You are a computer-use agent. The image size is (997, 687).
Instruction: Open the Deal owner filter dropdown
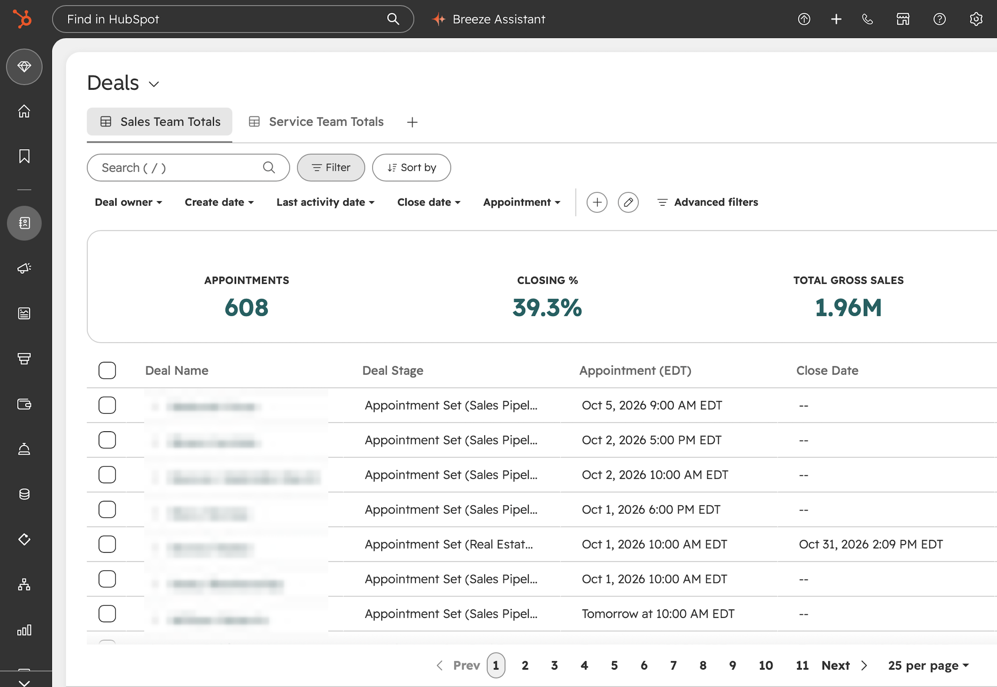(128, 202)
